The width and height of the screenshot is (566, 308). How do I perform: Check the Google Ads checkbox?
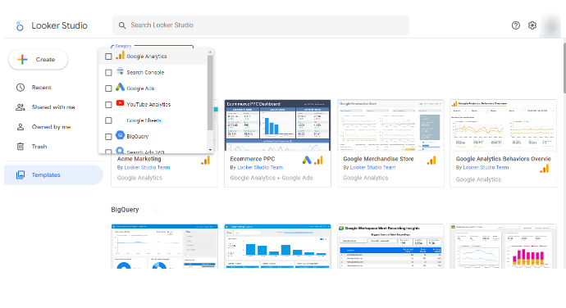108,88
